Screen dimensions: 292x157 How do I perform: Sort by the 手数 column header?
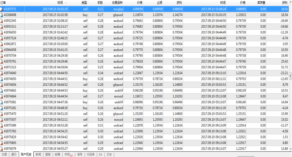100,3
